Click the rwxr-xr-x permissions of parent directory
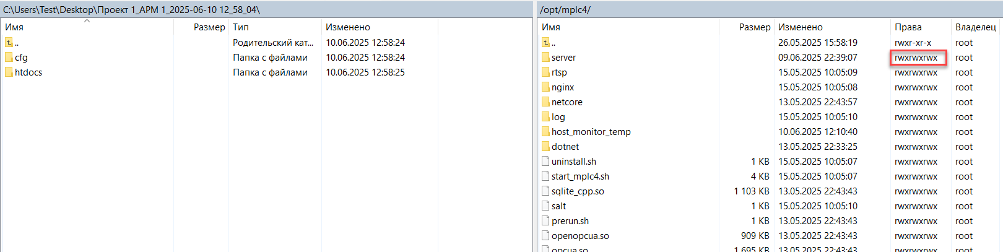The height and width of the screenshot is (252, 1003). point(913,43)
